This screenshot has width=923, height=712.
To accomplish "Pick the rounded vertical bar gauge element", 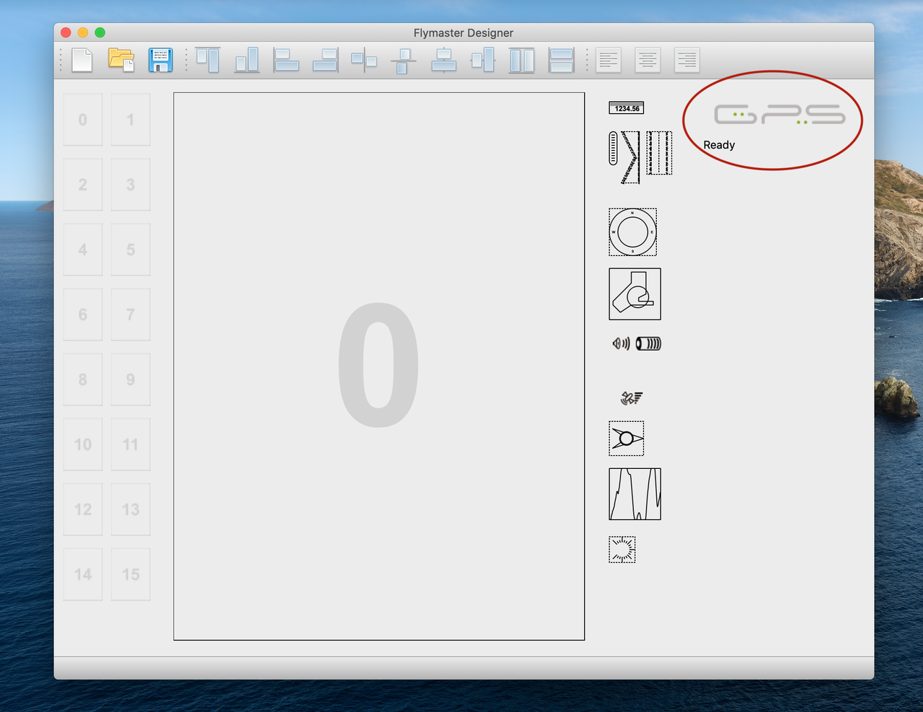I will (x=614, y=148).
